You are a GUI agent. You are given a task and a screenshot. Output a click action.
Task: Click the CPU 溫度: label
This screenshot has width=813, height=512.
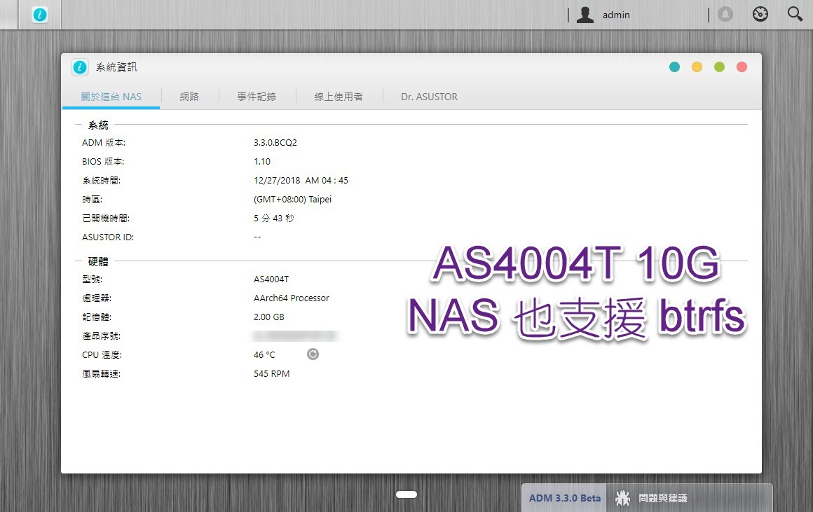(x=102, y=355)
